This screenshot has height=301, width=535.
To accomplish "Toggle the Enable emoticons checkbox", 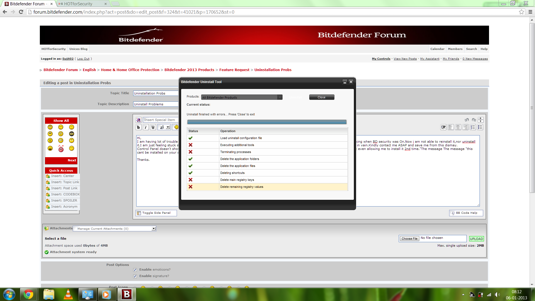I will [x=135, y=270].
